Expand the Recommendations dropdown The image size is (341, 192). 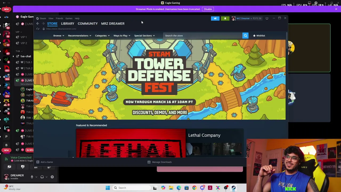click(79, 35)
